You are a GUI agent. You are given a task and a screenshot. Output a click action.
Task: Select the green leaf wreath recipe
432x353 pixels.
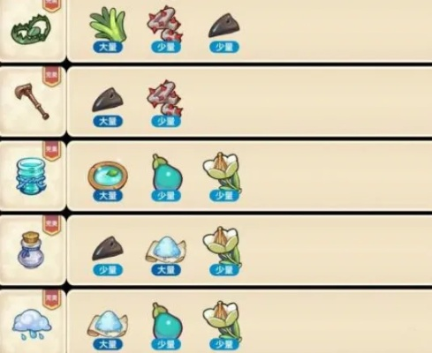tap(31, 29)
